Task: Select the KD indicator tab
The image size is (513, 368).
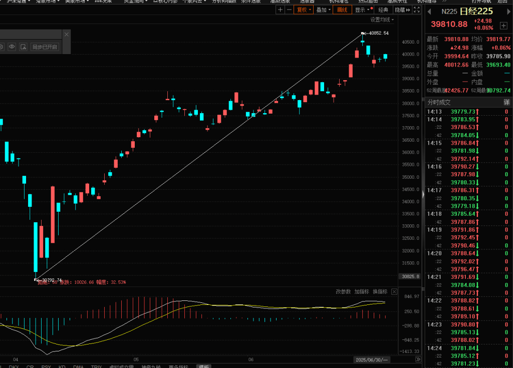Action: [62, 366]
